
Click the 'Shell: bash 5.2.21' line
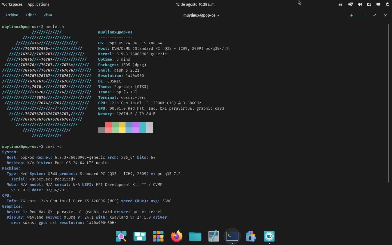point(119,70)
